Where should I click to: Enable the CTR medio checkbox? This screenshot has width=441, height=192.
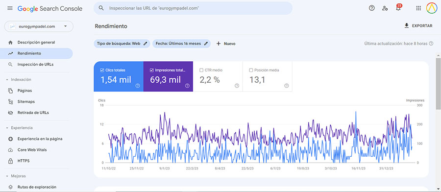pyautogui.click(x=201, y=70)
